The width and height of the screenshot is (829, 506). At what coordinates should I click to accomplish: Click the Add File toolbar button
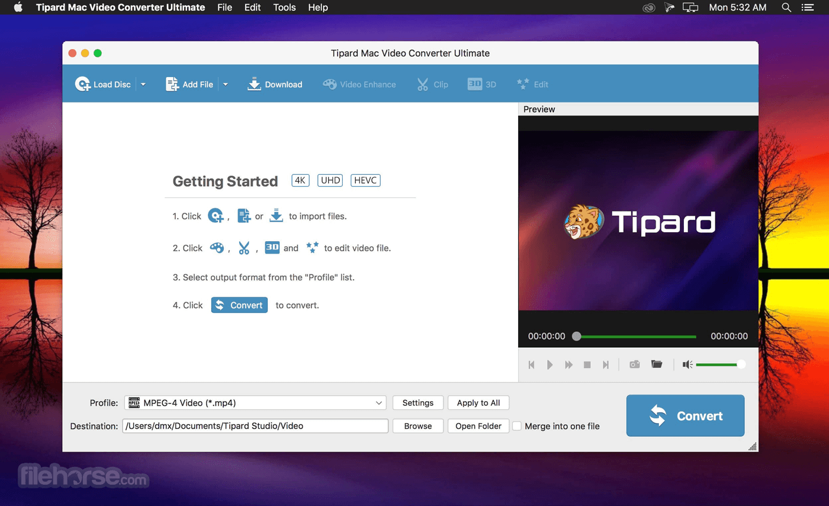tap(189, 84)
